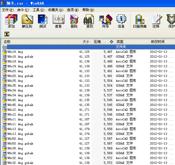Select file %%c35.dwg.gsbak
Screen dimensions: 175x165
[x=20, y=85]
